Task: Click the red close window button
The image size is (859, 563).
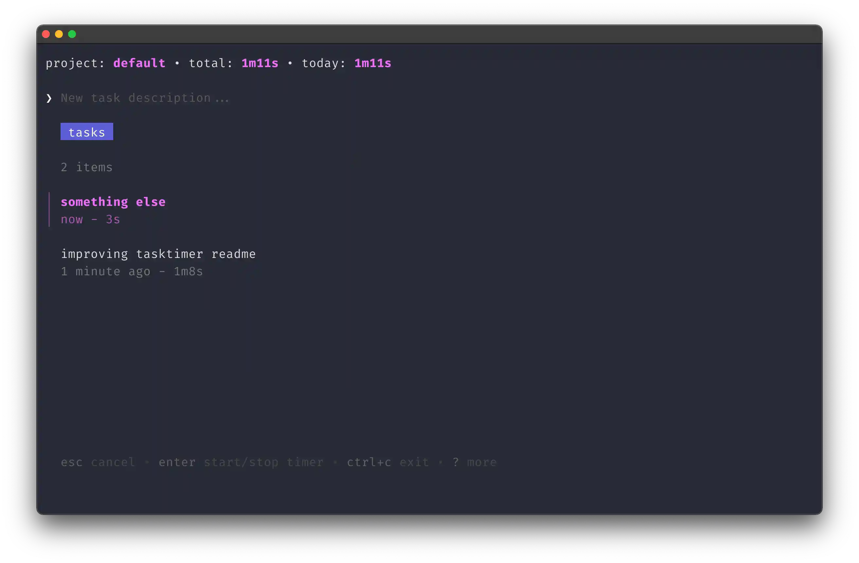Action: [x=46, y=34]
